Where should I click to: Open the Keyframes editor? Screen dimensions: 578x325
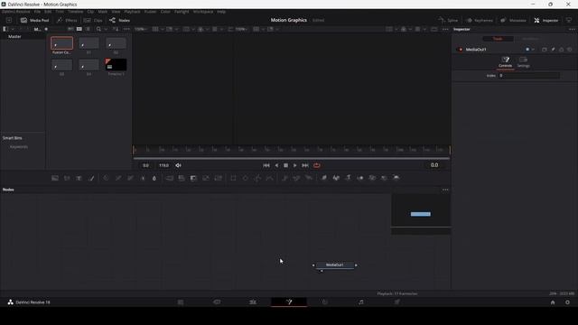[480, 20]
